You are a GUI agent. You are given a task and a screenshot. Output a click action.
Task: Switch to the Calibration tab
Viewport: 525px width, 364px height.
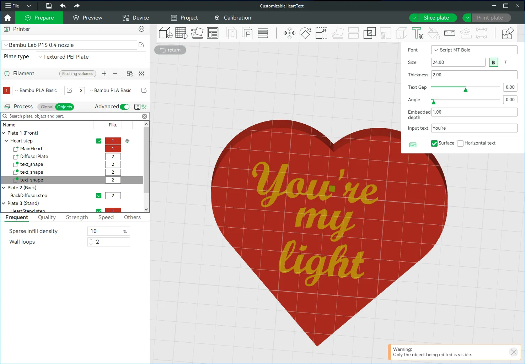pyautogui.click(x=233, y=18)
